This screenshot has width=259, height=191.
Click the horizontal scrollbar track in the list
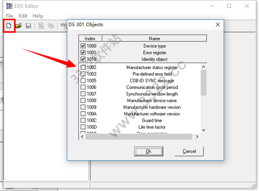click(x=139, y=137)
